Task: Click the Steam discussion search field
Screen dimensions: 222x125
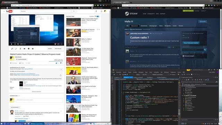Action: [x=193, y=50]
